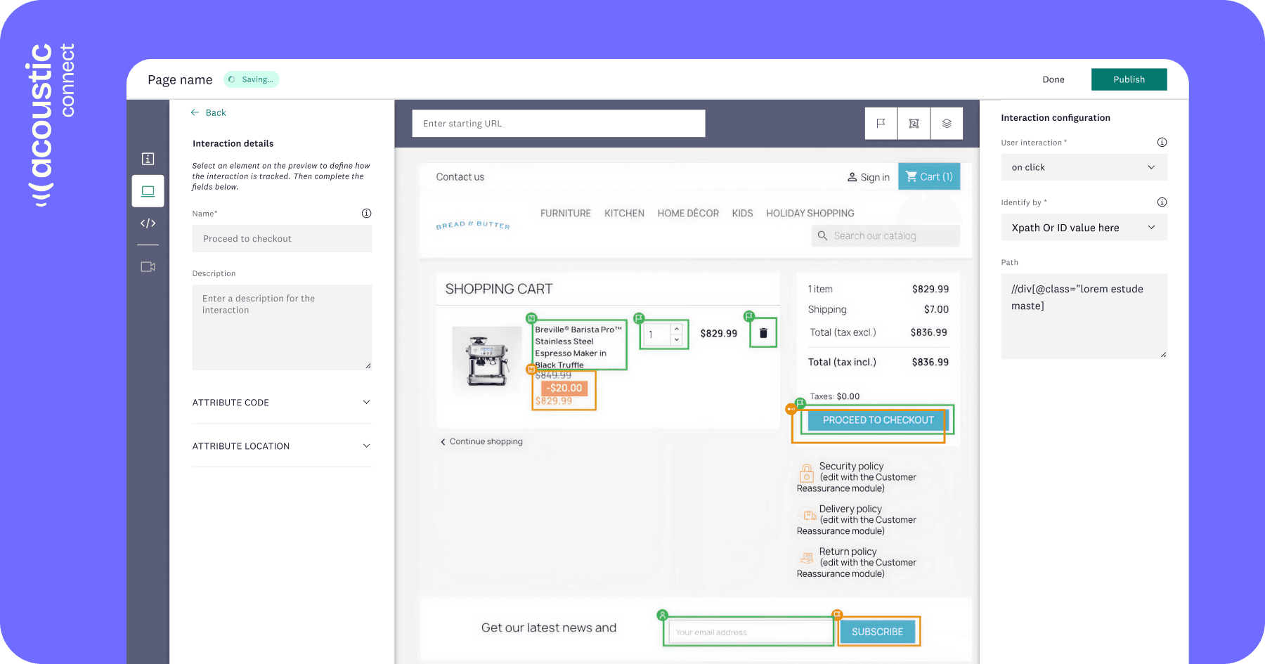Viewport: 1265px width, 664px height.
Task: Go Back using the back link
Action: [208, 112]
